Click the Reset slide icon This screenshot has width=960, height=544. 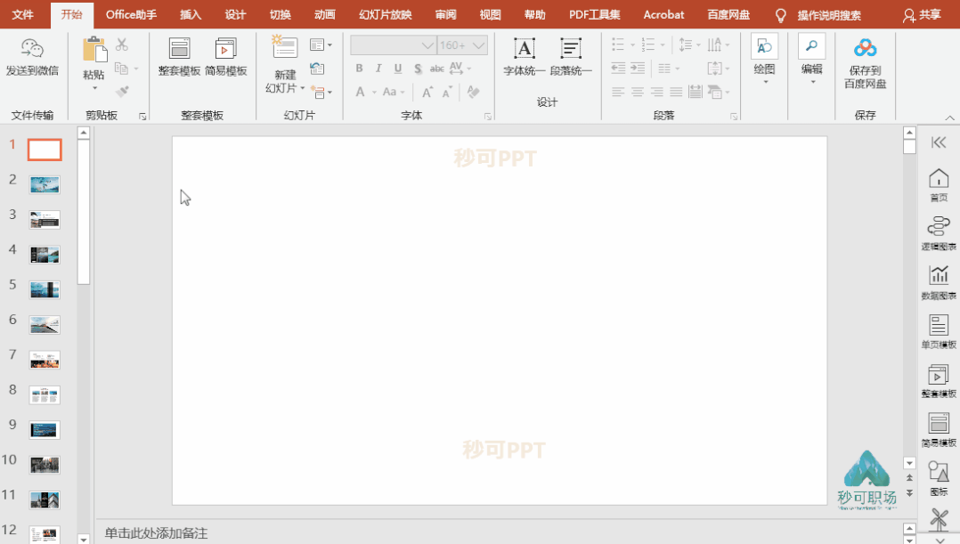click(317, 69)
